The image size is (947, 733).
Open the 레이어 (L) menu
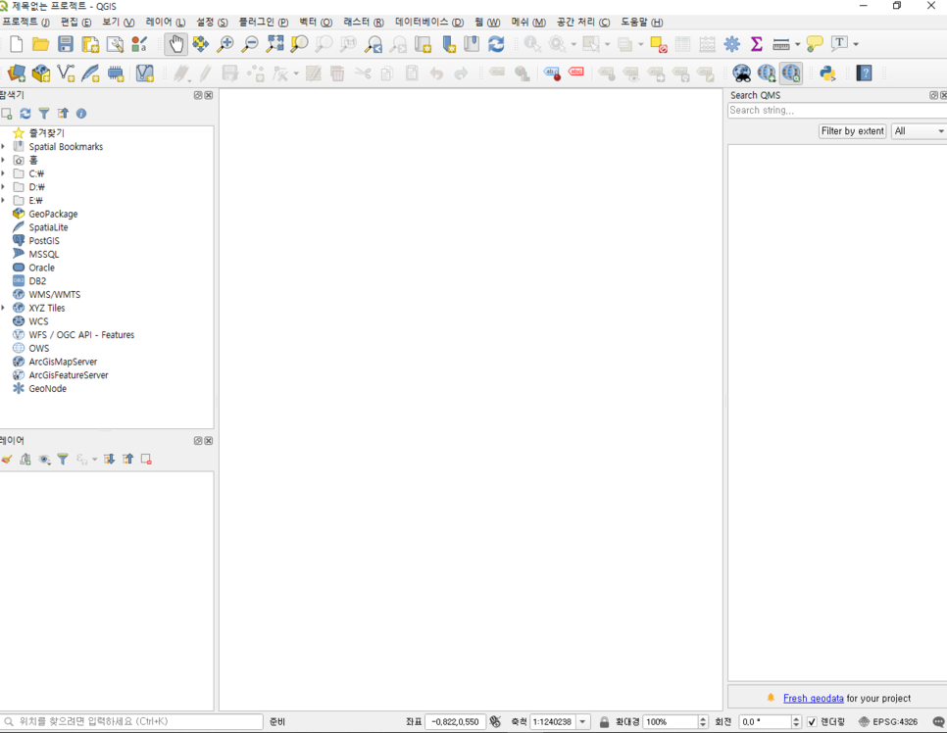point(165,23)
